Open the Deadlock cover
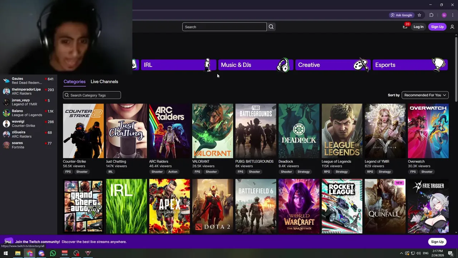458x258 pixels. [x=299, y=131]
